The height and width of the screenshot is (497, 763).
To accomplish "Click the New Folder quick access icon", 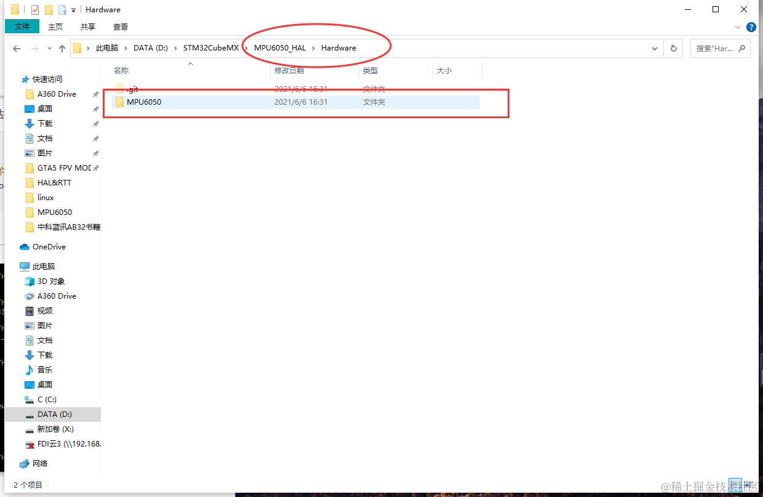I will (49, 10).
